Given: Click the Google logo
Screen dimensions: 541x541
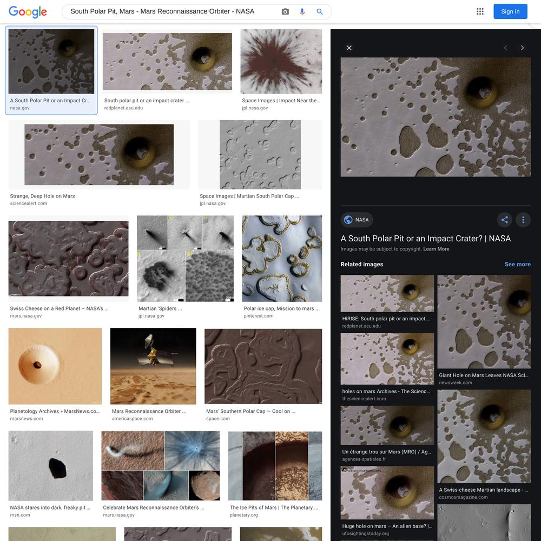Looking at the screenshot, I should coord(28,12).
